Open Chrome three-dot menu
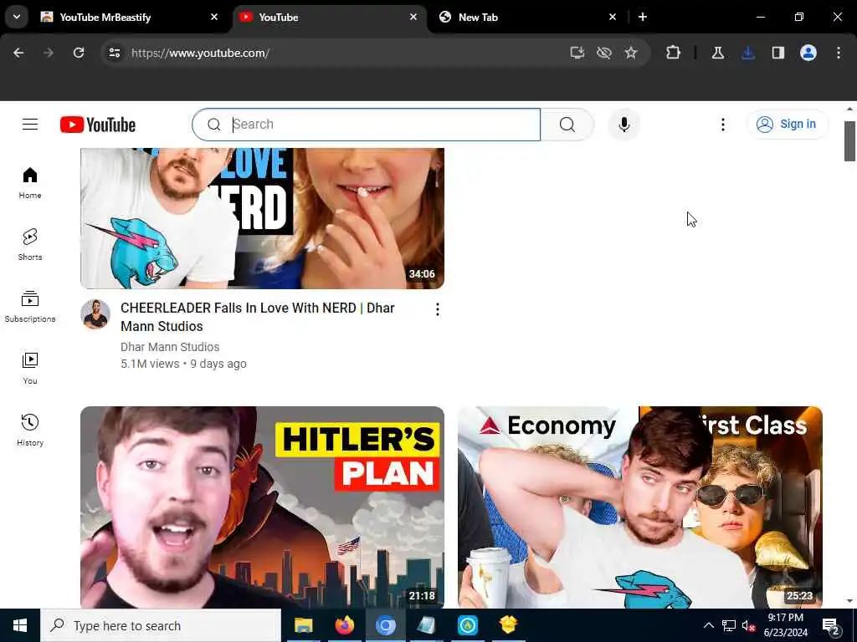 [839, 53]
